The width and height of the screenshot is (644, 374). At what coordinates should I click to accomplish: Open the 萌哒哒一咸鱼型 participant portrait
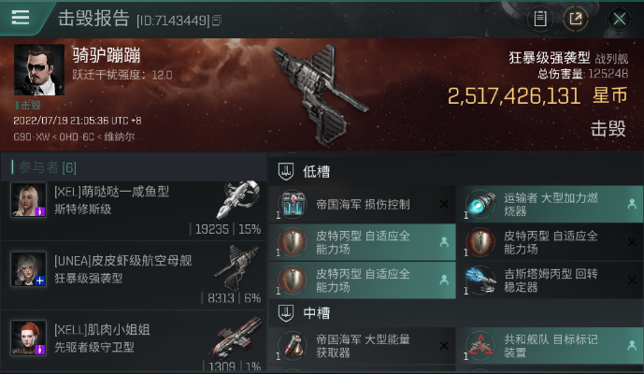[x=28, y=200]
